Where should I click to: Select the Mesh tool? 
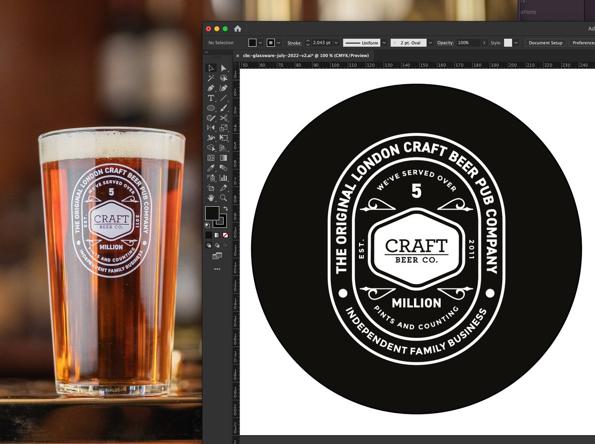(211, 158)
